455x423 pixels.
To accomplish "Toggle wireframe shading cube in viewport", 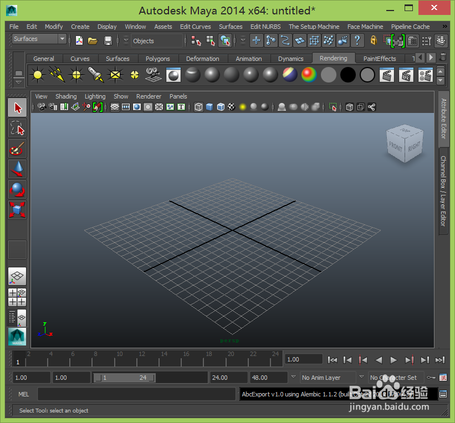I will (x=198, y=107).
